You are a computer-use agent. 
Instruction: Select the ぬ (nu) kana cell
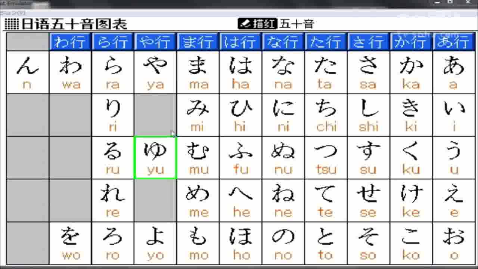[x=283, y=158]
